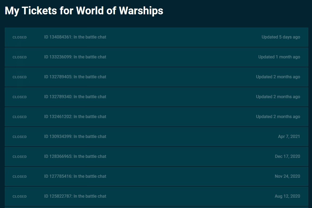Open ticket ID 132789340

point(75,97)
